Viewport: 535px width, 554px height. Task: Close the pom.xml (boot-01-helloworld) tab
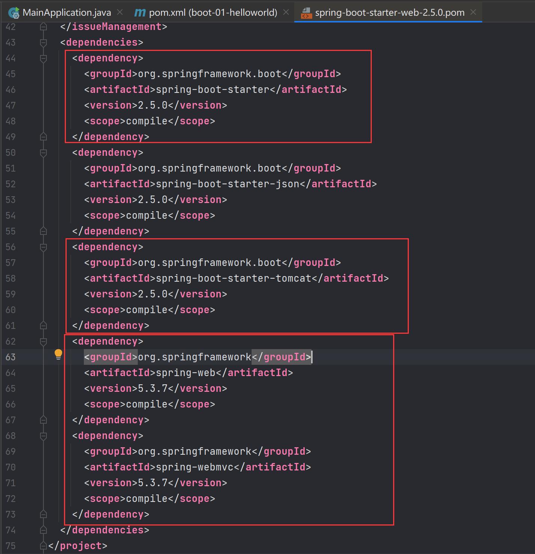286,12
